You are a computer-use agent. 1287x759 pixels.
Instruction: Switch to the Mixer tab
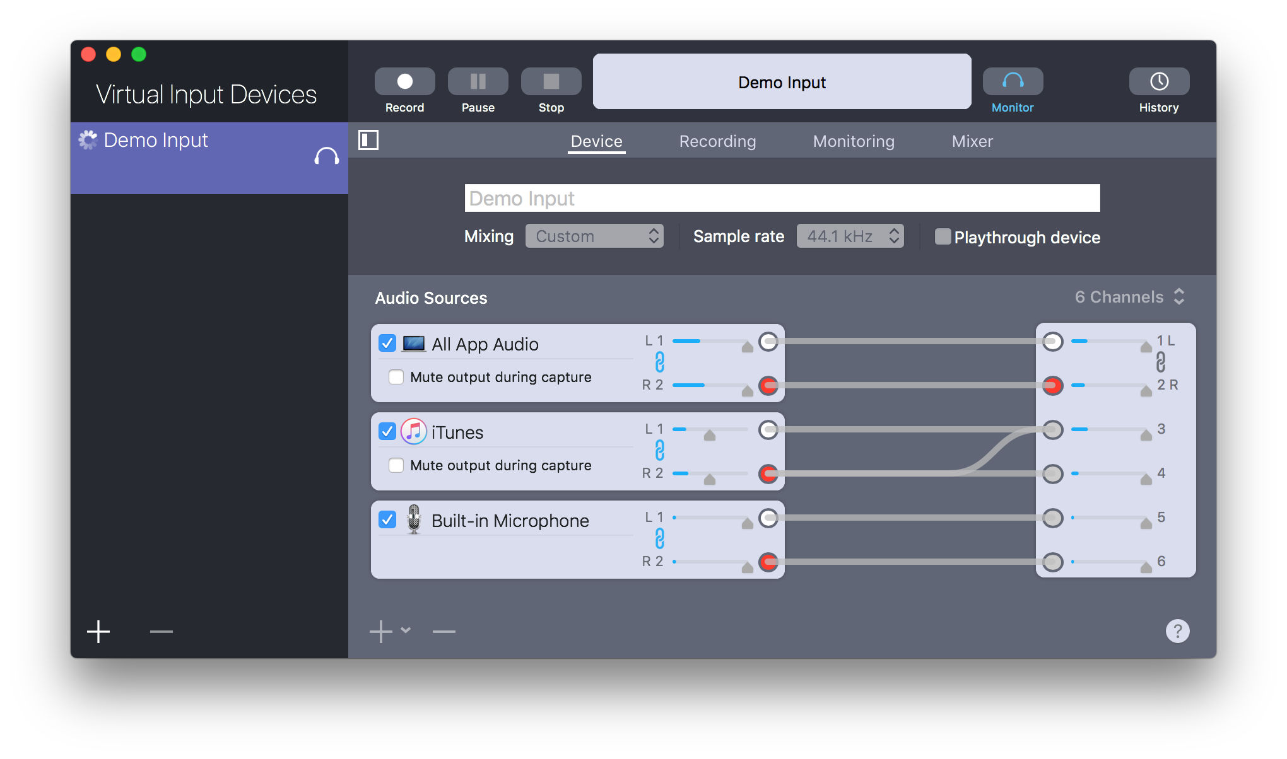(972, 141)
